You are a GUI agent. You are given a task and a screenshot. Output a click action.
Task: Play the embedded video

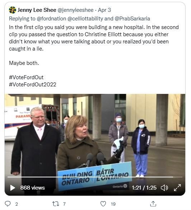coord(13,188)
